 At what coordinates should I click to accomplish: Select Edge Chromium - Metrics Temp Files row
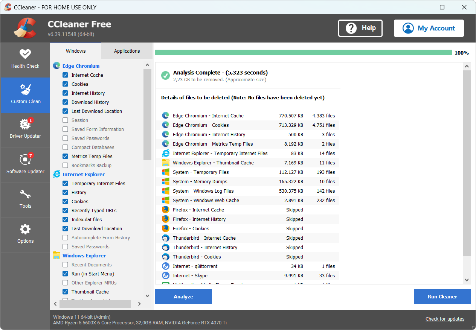248,144
